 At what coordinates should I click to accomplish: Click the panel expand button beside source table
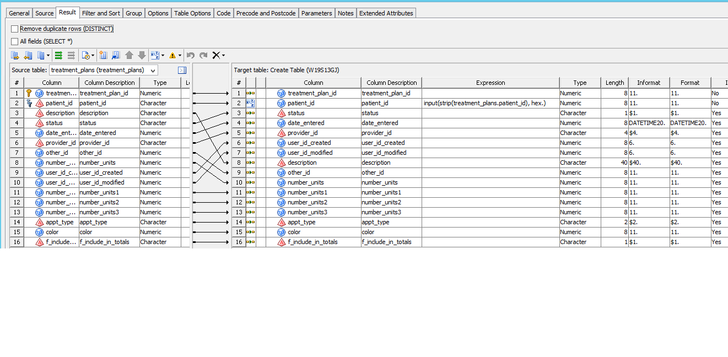pos(182,70)
